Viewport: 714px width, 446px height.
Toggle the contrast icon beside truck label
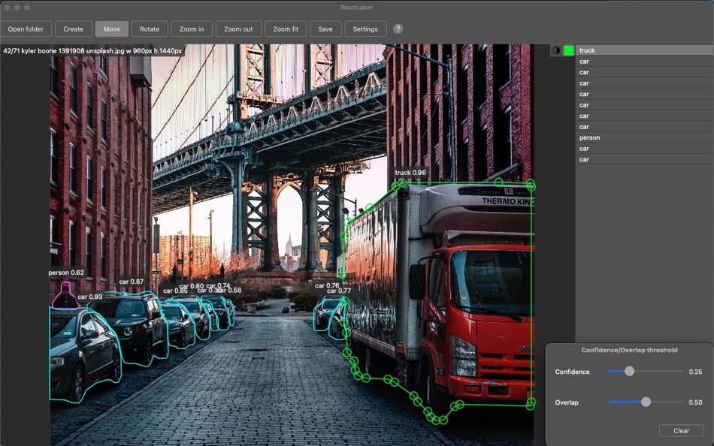tap(556, 50)
